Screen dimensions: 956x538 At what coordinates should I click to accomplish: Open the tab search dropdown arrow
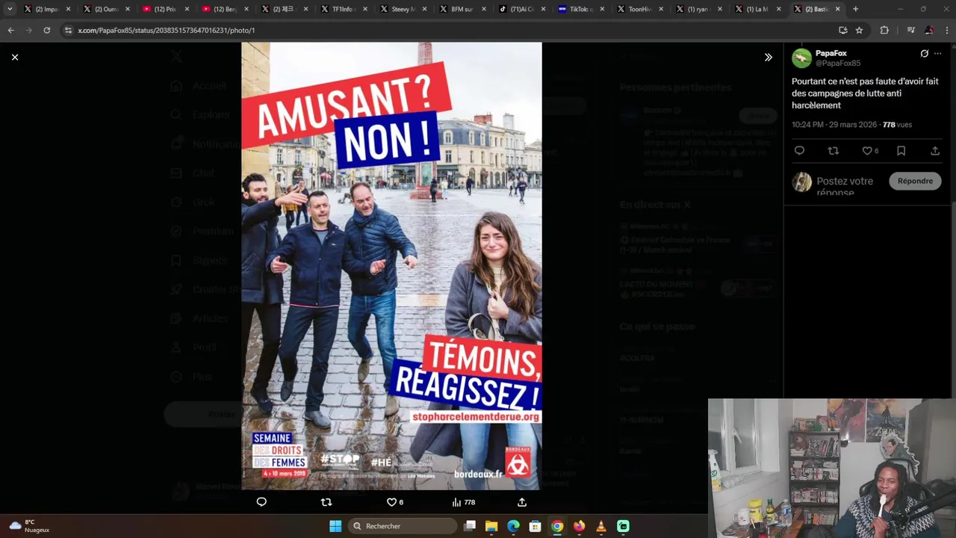pos(10,9)
